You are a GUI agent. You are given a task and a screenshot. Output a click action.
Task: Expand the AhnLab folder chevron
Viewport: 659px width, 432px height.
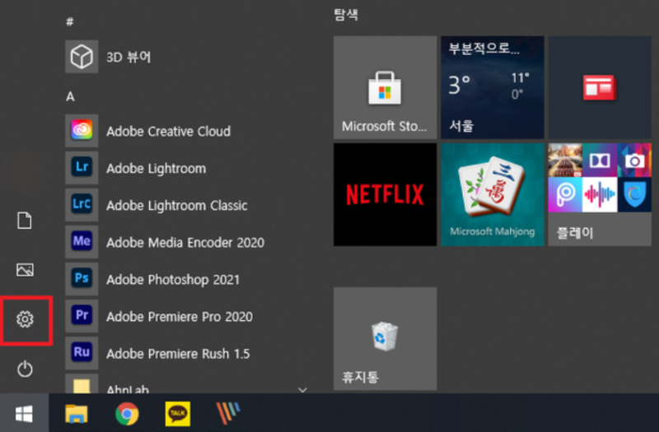[302, 389]
